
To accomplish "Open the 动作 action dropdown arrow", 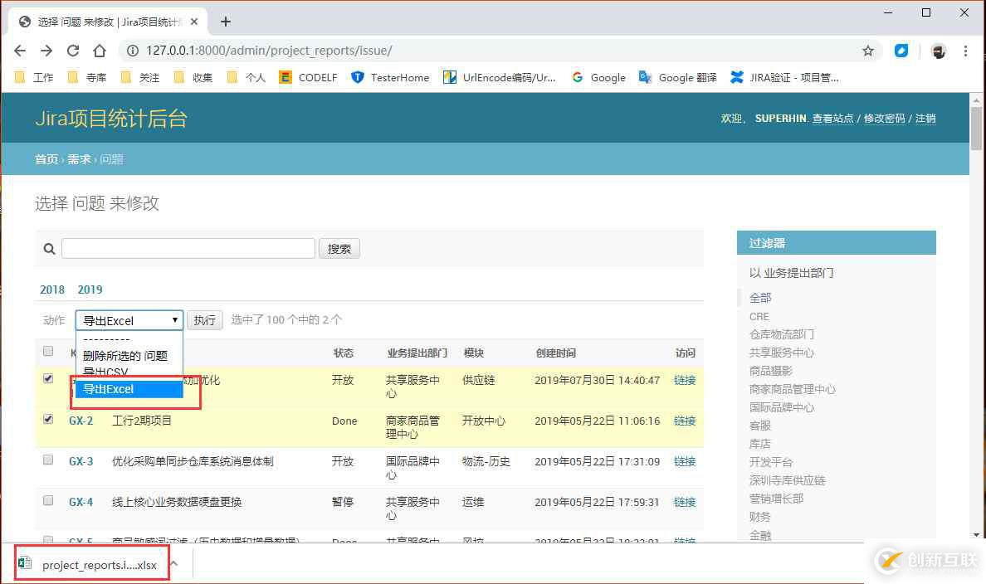I will tap(174, 319).
